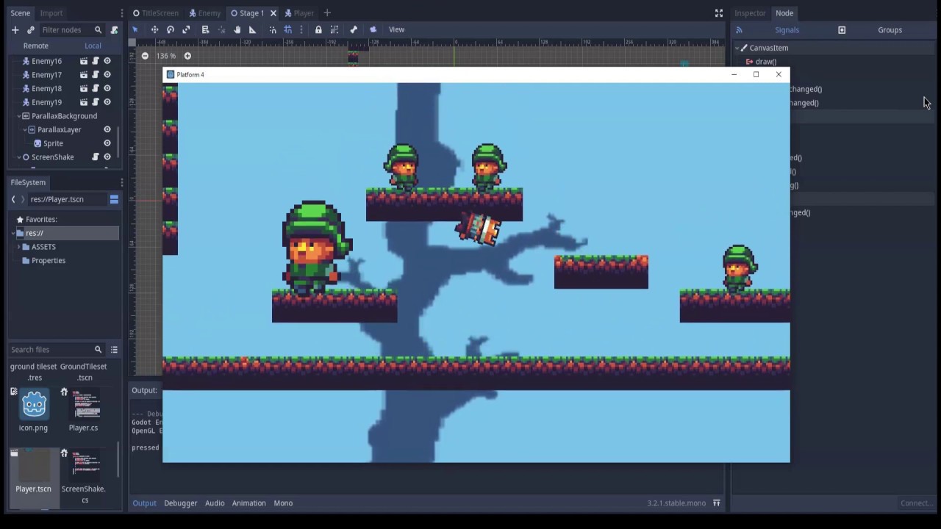
Task: Select the Groups button in Node dock
Action: point(890,30)
